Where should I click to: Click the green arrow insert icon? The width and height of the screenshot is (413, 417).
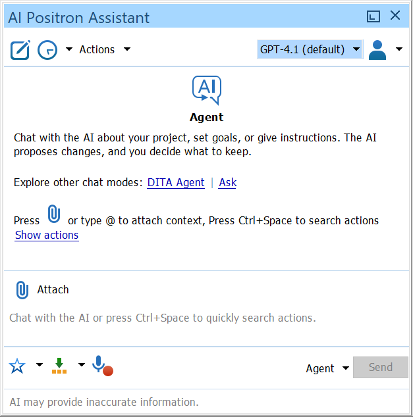coord(60,366)
